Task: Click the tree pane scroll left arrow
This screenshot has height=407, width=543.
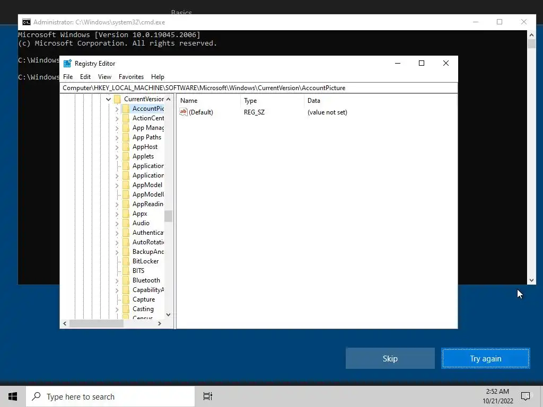Action: (65, 324)
